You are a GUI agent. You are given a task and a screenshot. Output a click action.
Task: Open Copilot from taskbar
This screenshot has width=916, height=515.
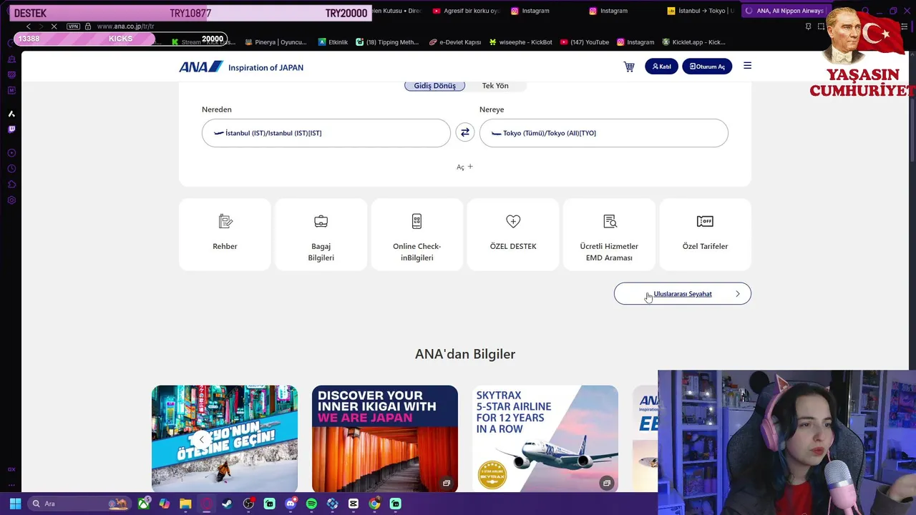click(x=165, y=504)
